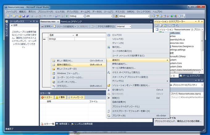Click エクスプローラーでフォルダーを開く(X) item
Image resolution: width=210 pixels, height=135 pixels.
[138, 111]
